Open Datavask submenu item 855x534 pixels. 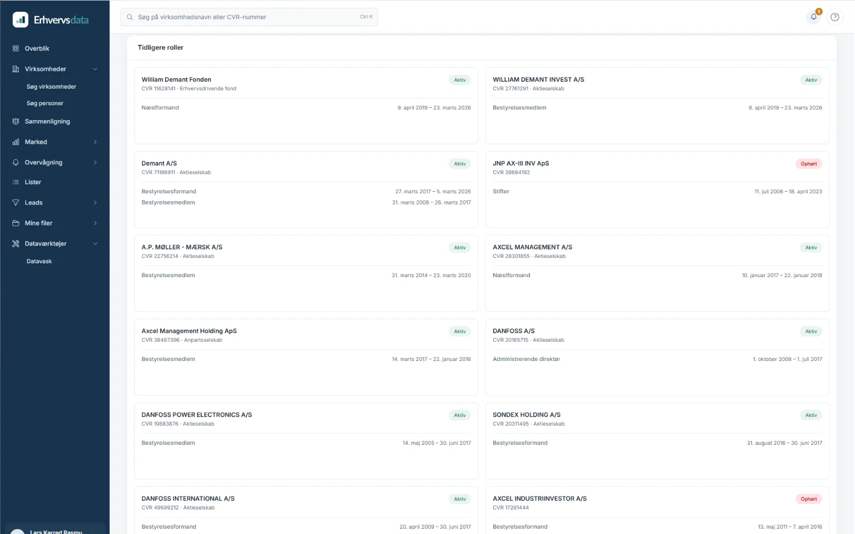point(39,262)
